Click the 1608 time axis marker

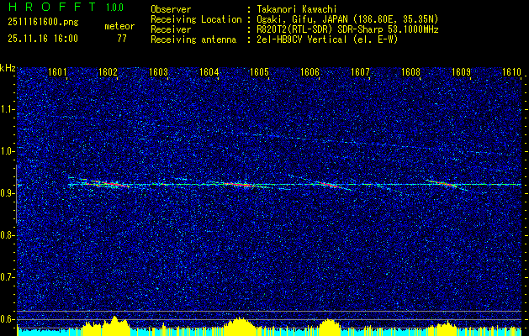point(410,71)
